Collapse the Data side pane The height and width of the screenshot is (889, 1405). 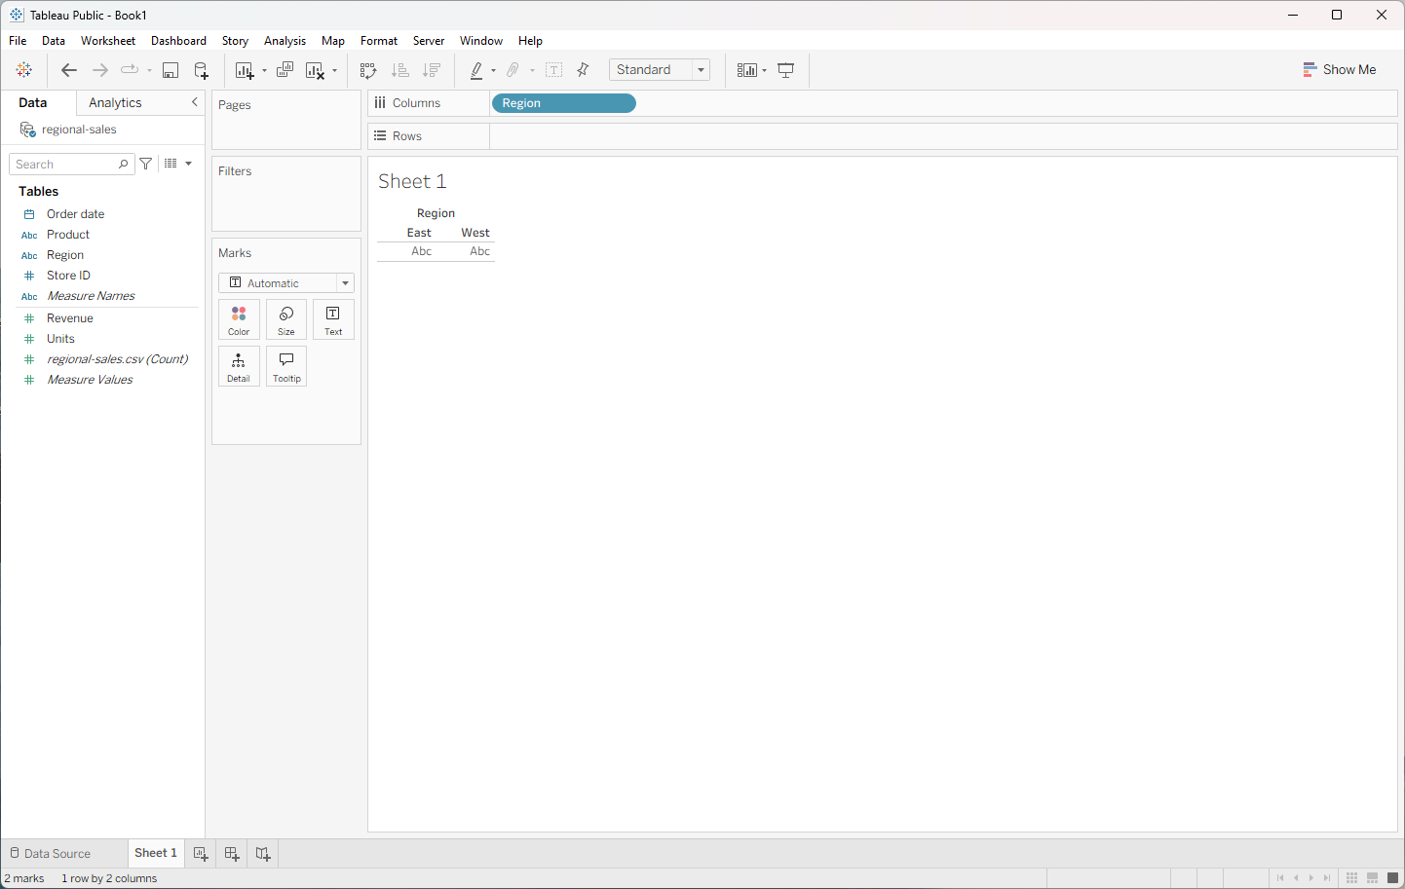coord(195,102)
